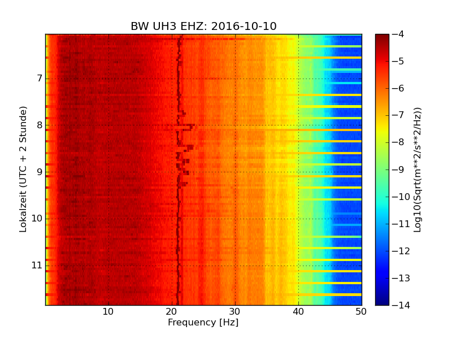Click y-axis tick label '8'
The width and height of the screenshot is (452, 339).
40,125
